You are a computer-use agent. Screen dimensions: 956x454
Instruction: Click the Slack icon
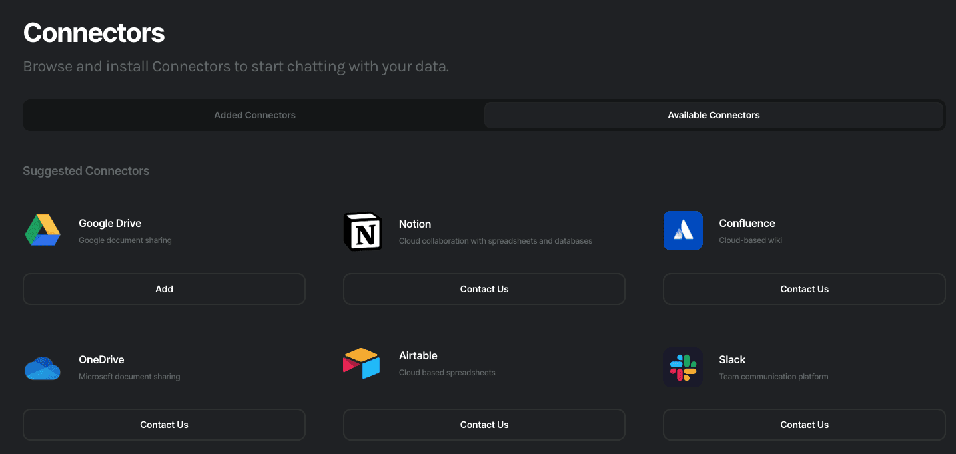click(x=683, y=367)
